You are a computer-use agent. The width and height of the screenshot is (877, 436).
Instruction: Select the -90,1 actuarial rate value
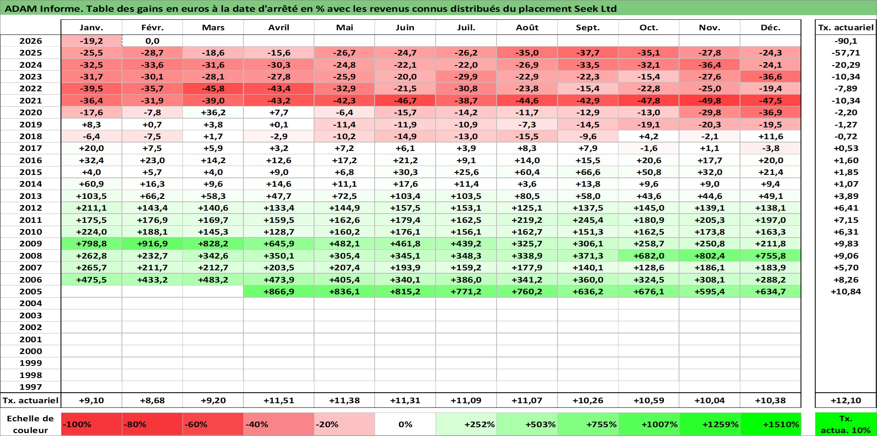(x=845, y=41)
